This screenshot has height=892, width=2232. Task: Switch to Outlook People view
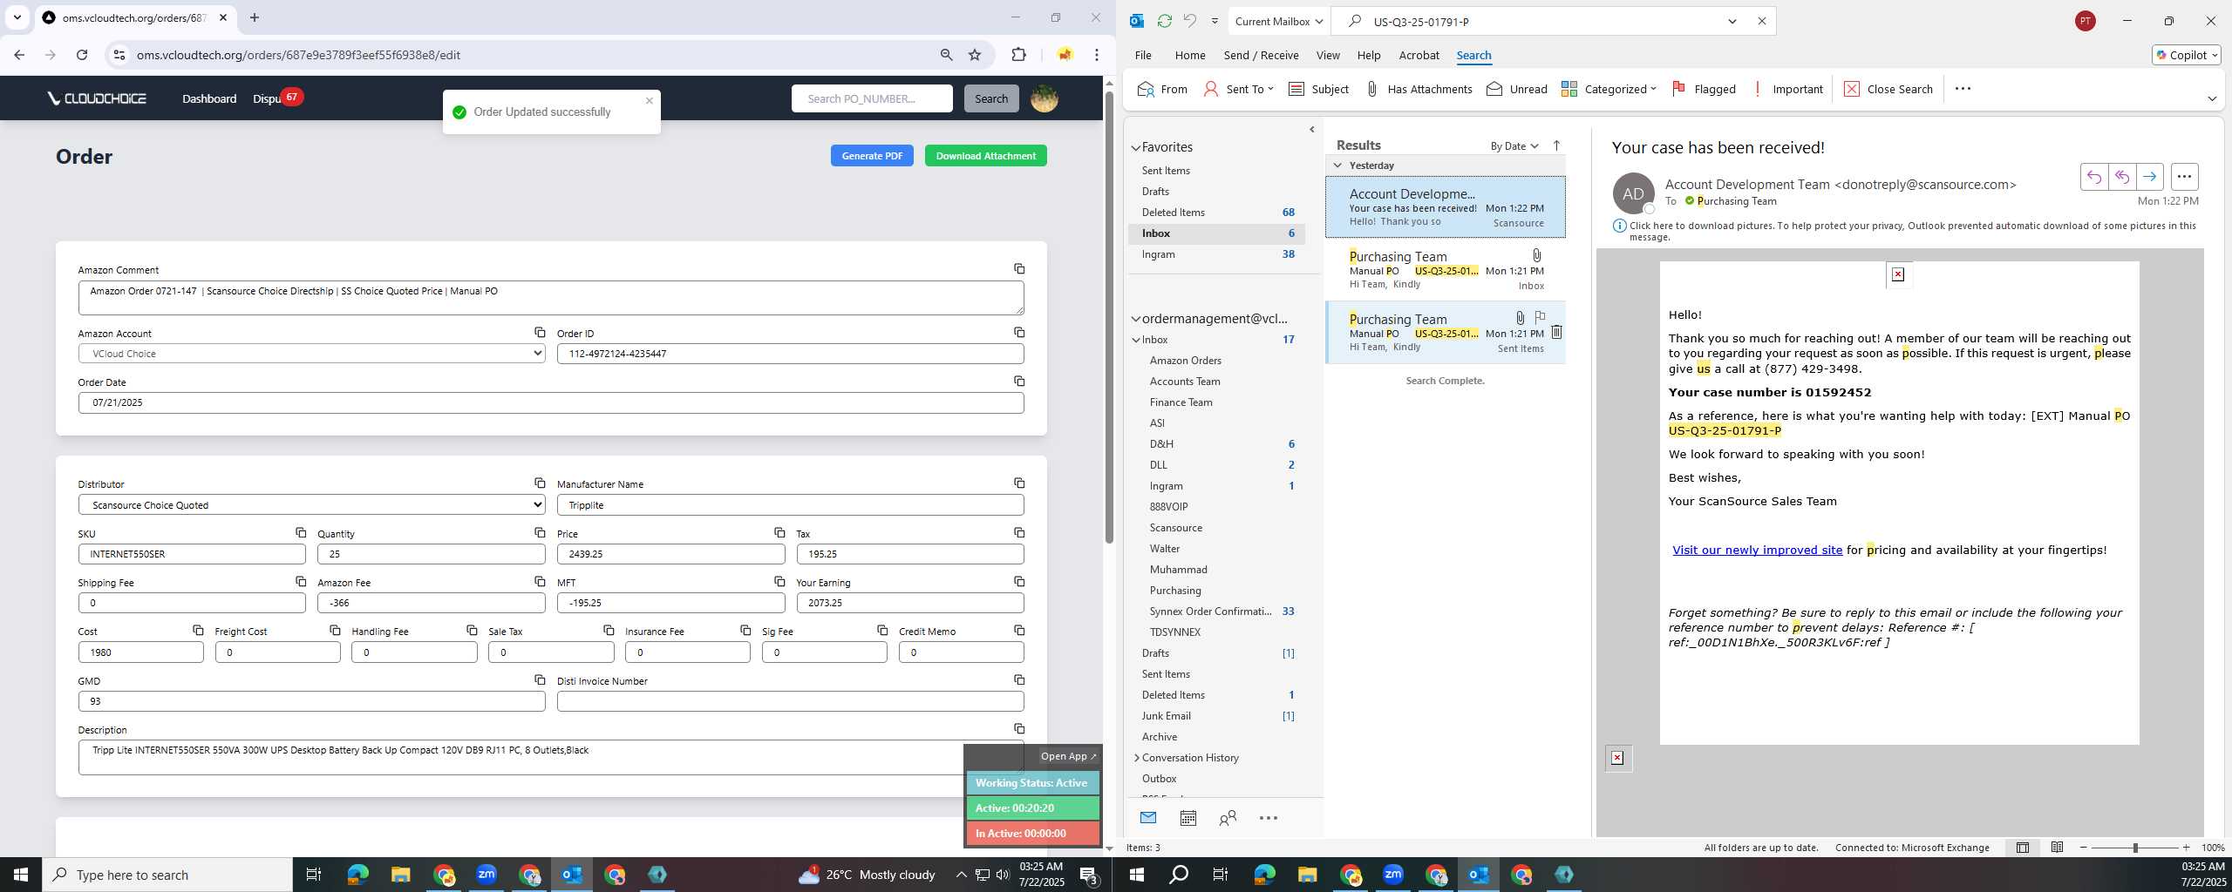(1228, 818)
